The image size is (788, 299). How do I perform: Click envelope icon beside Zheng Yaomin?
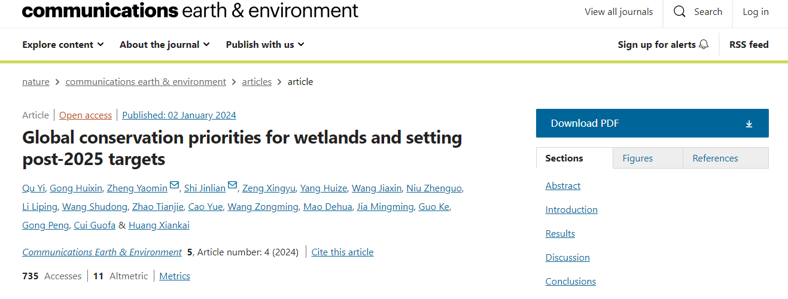tap(174, 185)
